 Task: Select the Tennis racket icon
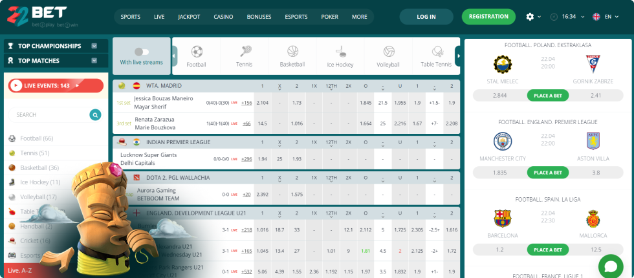click(245, 51)
